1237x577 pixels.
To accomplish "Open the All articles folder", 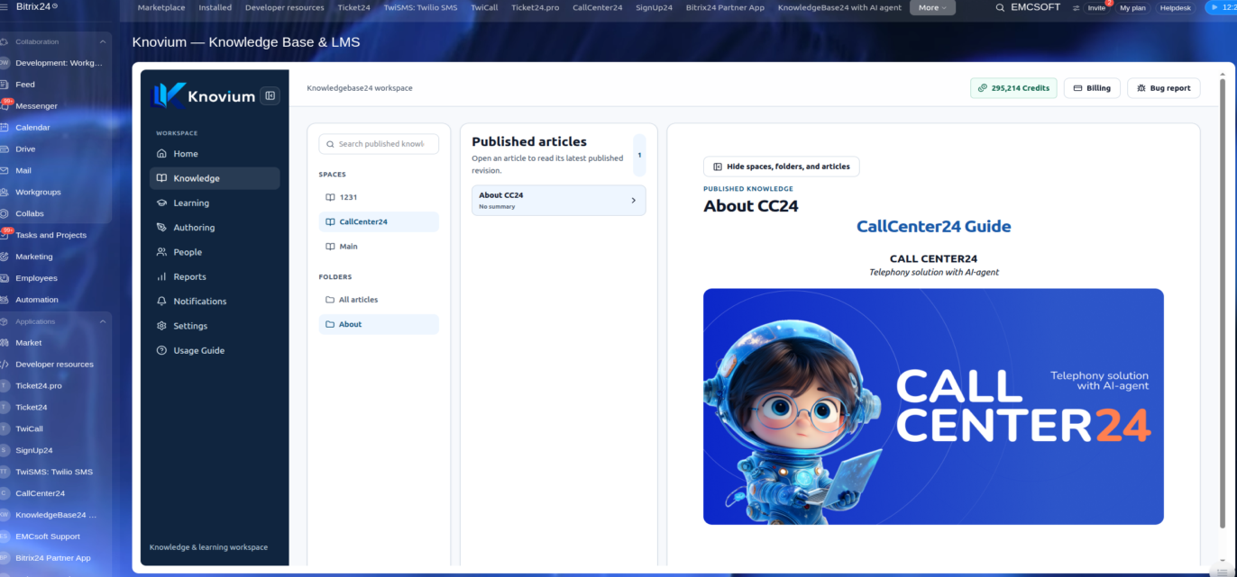I will point(379,300).
